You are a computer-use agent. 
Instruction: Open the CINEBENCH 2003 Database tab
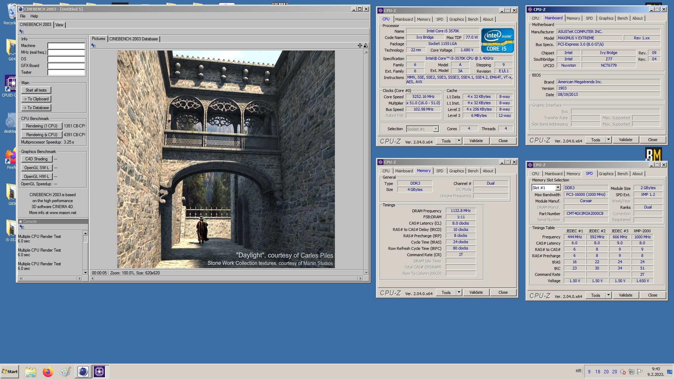pos(133,39)
